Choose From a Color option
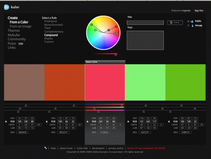 pyautogui.click(x=19, y=22)
